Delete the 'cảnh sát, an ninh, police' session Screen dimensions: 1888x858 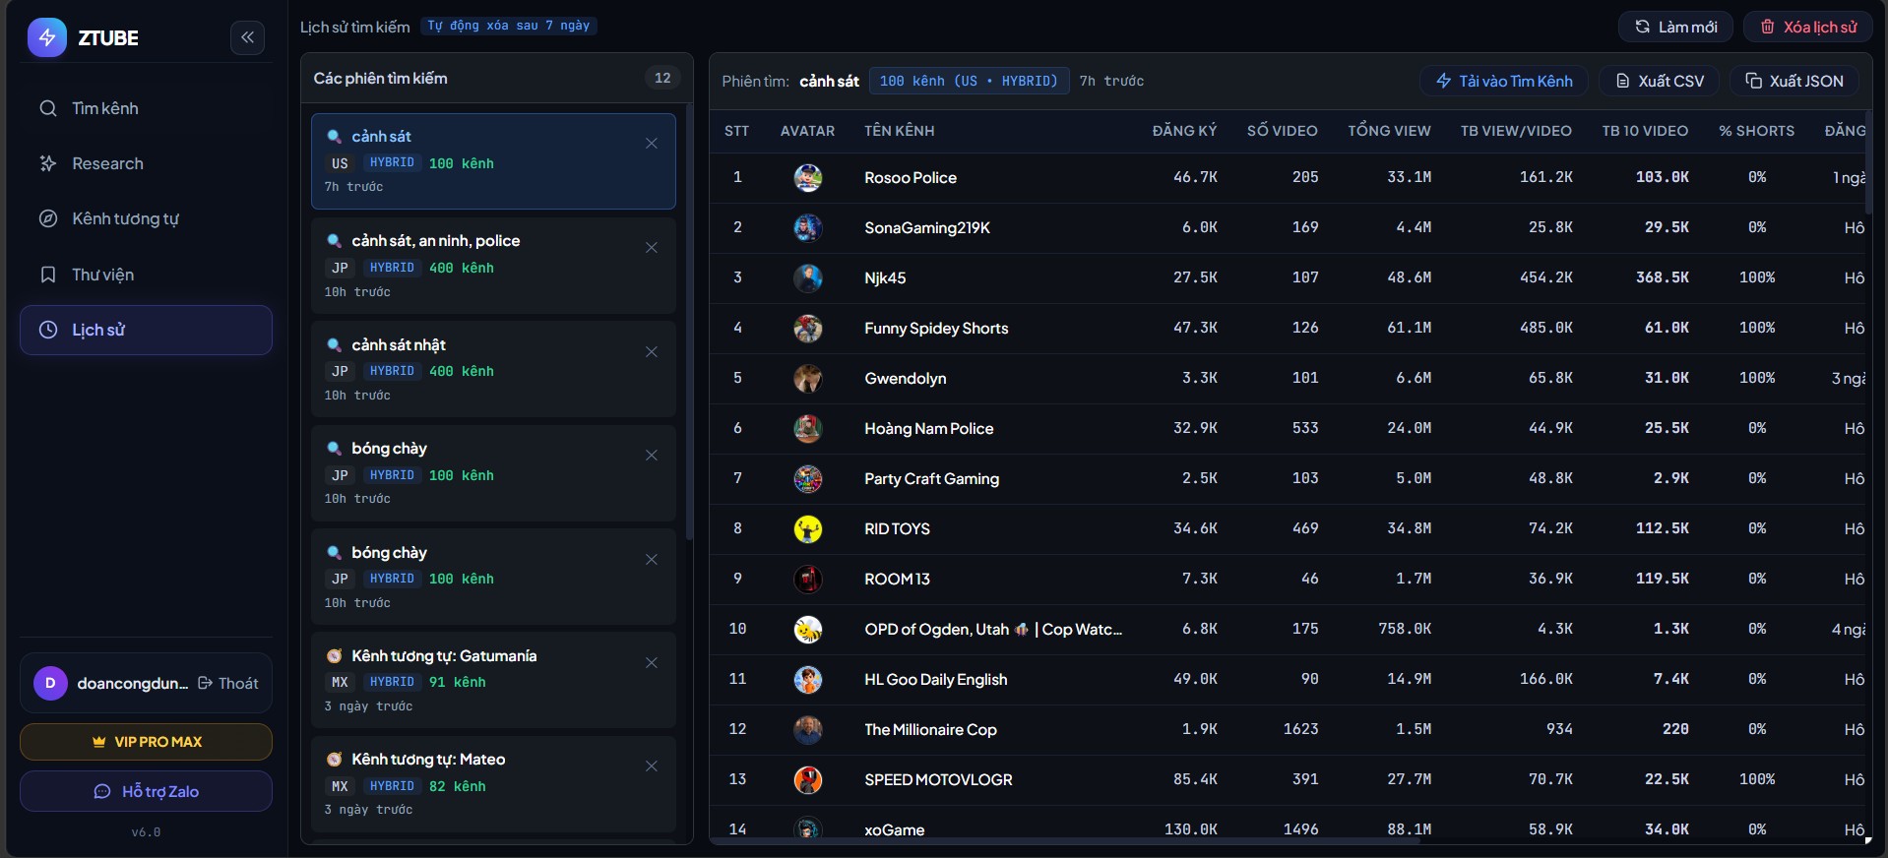pyautogui.click(x=652, y=248)
